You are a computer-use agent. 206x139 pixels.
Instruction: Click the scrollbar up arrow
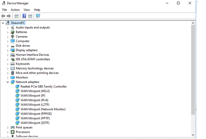coord(193,23)
